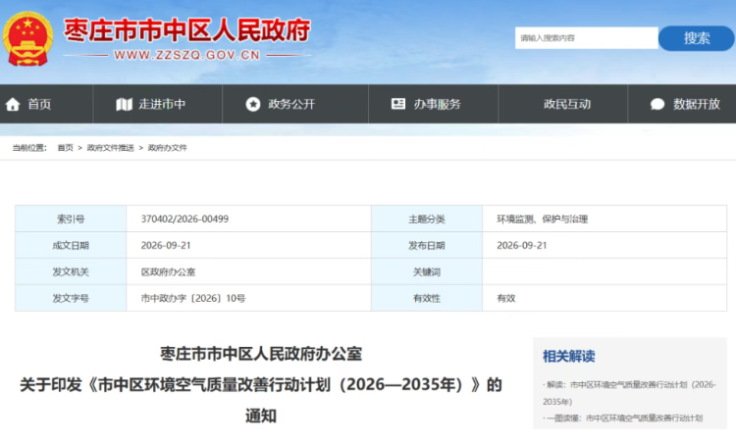Click the national emblem logo
The image size is (736, 441).
click(x=27, y=39)
